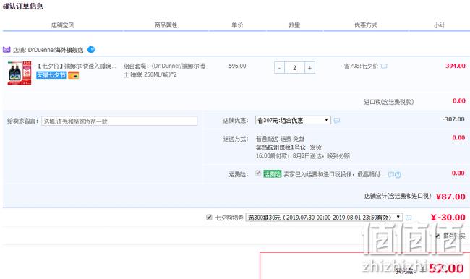
Task: Click the credit card icon under product title
Action: (x=74, y=75)
